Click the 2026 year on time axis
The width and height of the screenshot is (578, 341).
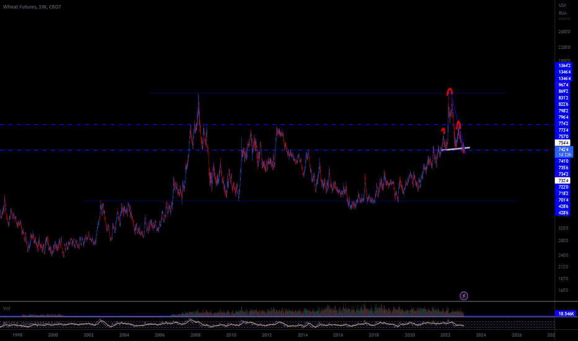tap(517, 335)
